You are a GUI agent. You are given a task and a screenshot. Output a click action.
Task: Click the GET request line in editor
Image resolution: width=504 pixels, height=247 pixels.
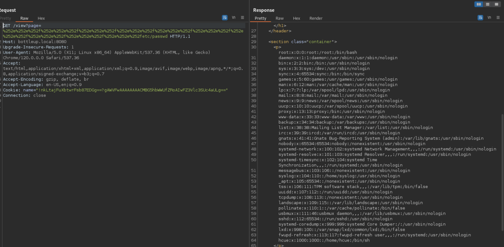(x=22, y=25)
